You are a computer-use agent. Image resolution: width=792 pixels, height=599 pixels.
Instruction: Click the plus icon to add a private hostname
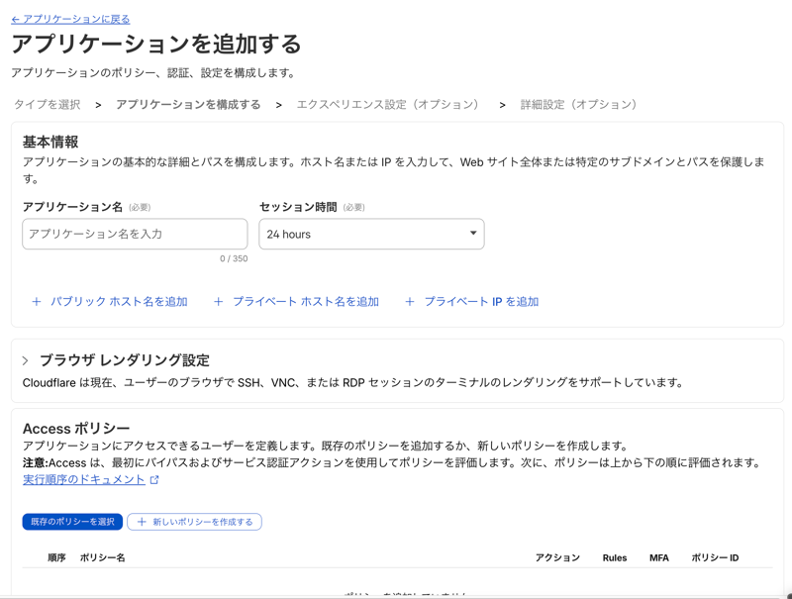pos(217,301)
